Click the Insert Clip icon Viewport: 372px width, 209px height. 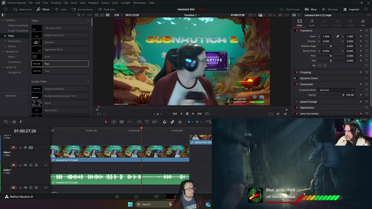click(x=139, y=122)
